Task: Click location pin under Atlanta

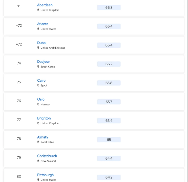Action: coord(38,29)
